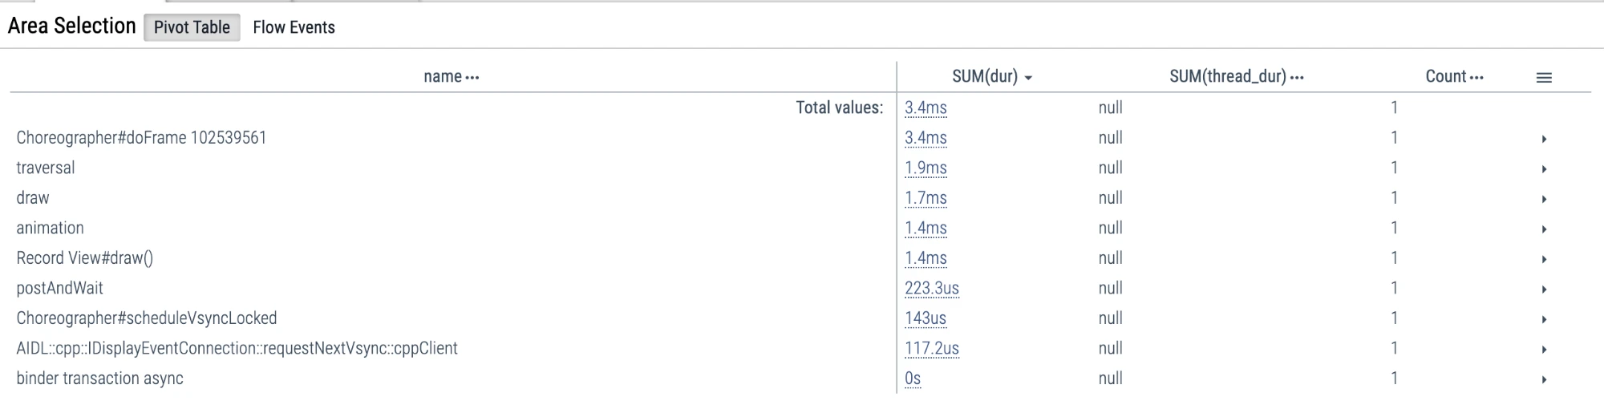Open the hamburger menu in table header
The height and width of the screenshot is (401, 1604).
(x=1543, y=78)
